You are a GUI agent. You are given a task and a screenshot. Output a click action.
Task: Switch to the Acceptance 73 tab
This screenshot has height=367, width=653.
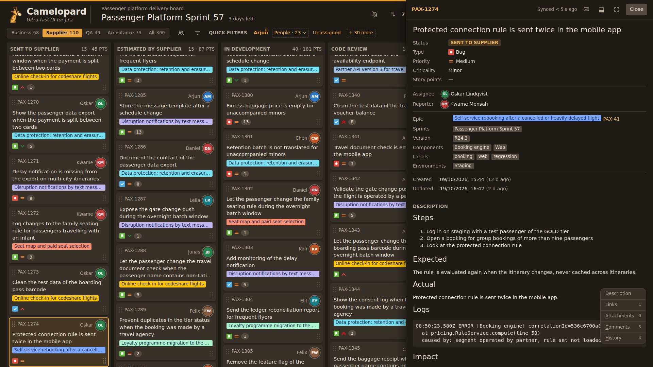124,33
